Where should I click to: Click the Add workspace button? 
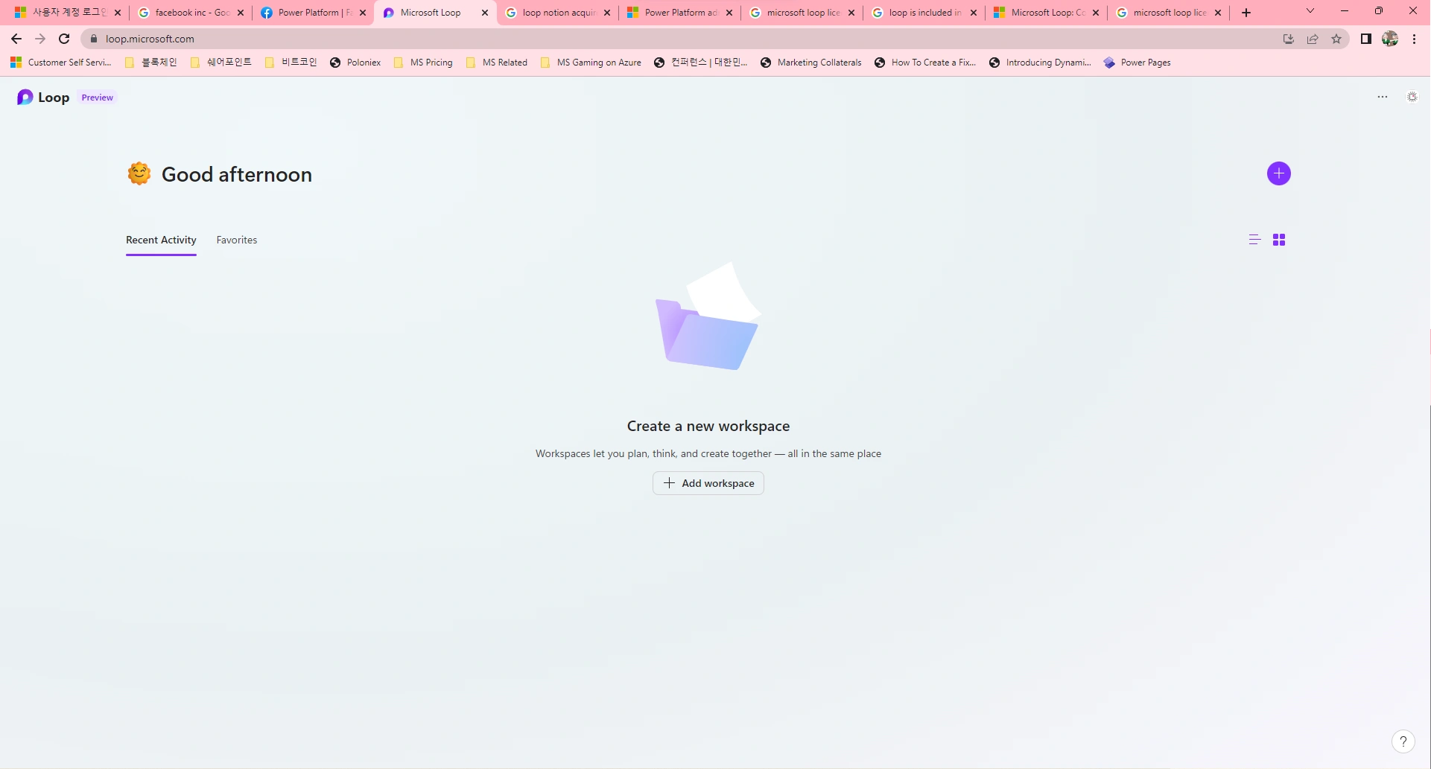(708, 483)
